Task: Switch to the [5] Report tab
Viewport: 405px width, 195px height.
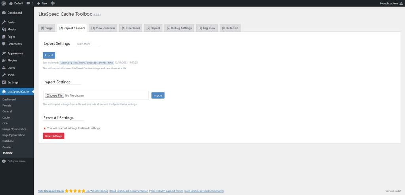Action: pyautogui.click(x=153, y=28)
